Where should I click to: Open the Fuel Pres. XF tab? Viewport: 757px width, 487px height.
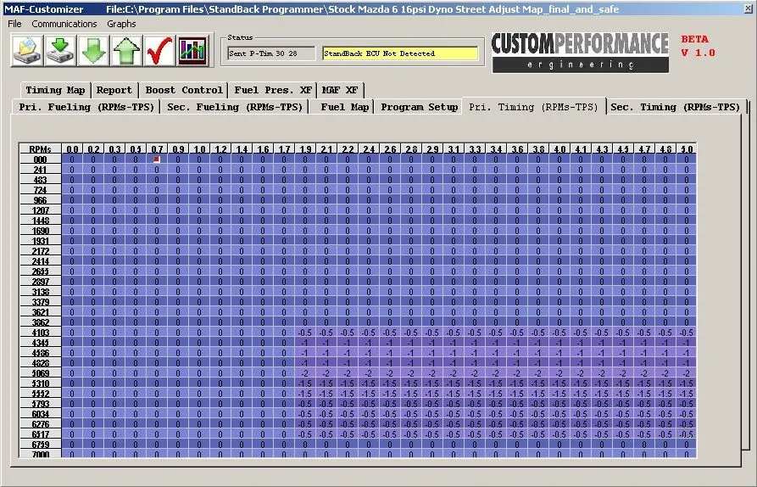(x=272, y=90)
